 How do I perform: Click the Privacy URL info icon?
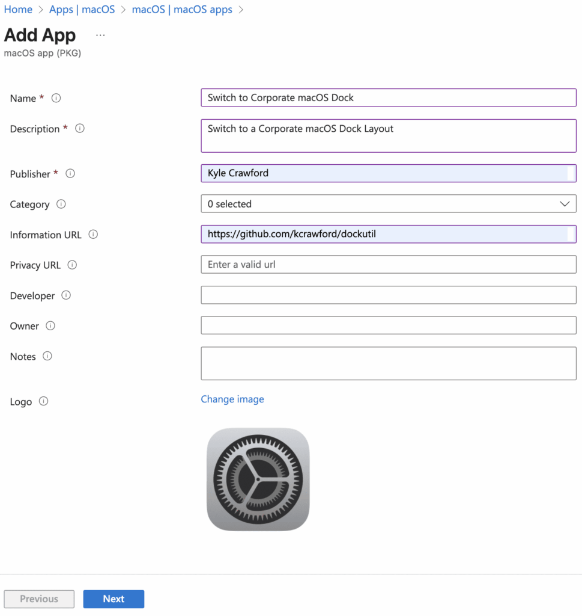(72, 265)
